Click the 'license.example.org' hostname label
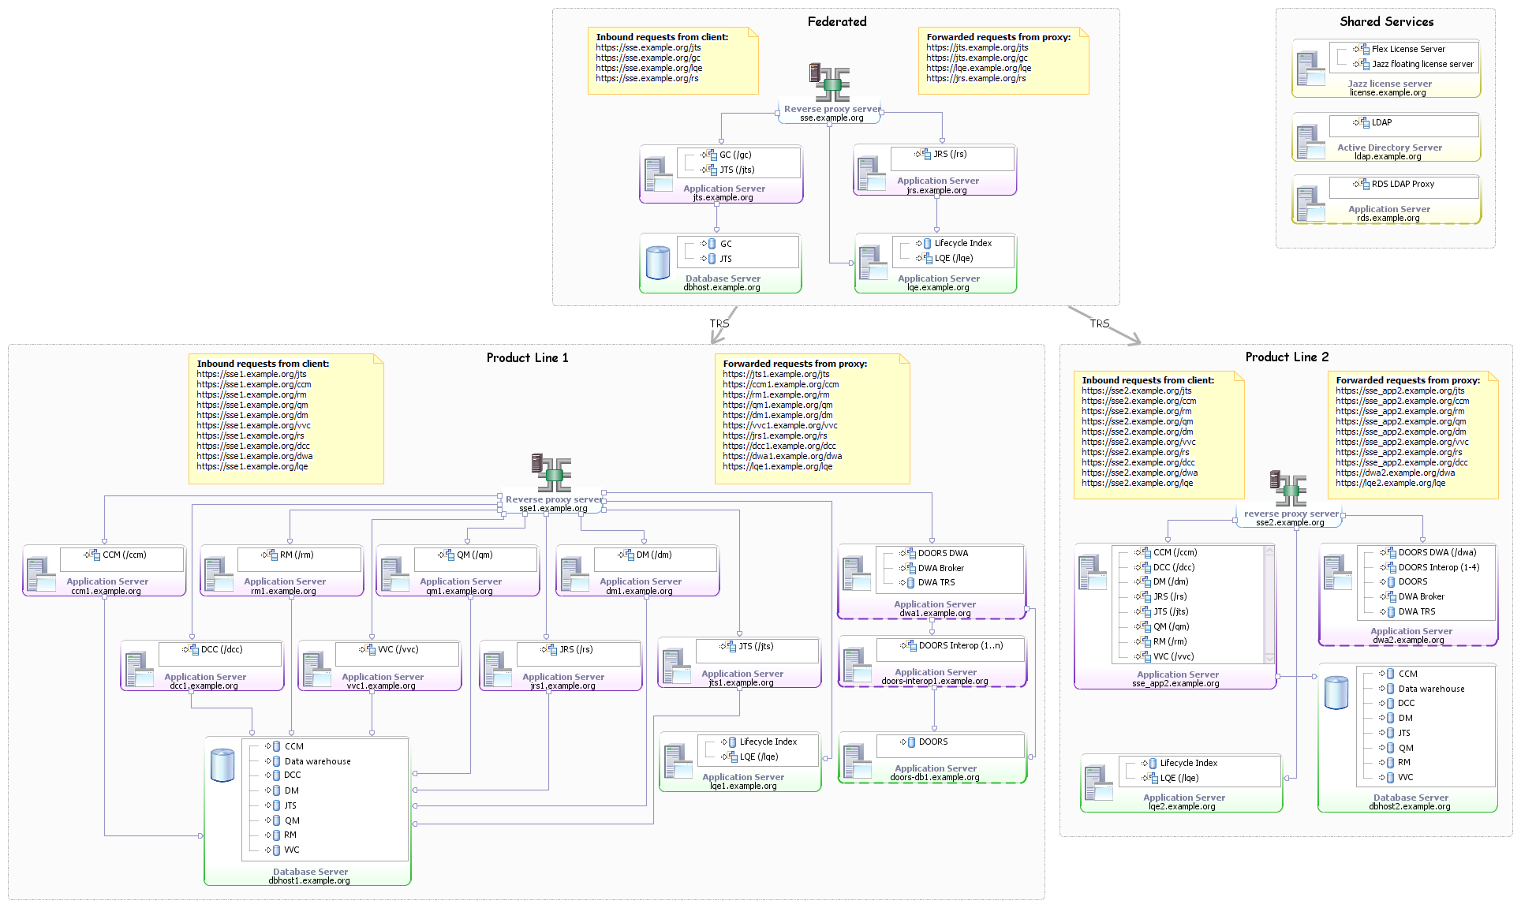The image size is (1521, 908). [x=1388, y=92]
